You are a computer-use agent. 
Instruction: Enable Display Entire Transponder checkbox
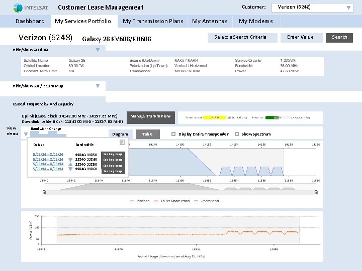click(x=173, y=134)
